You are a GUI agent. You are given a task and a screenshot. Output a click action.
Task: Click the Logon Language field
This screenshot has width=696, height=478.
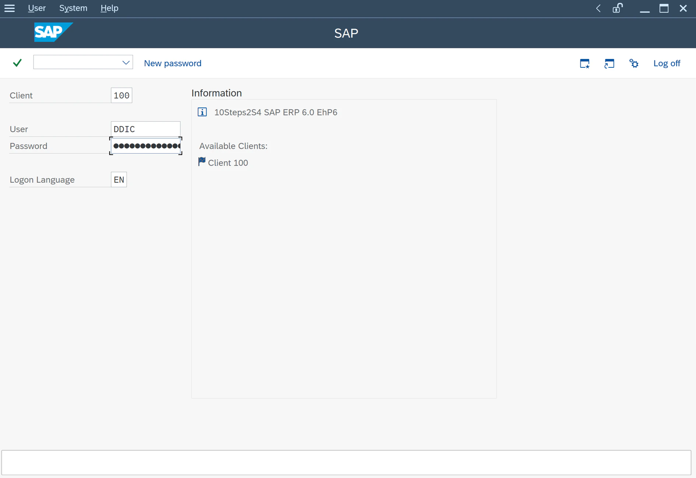[x=119, y=180]
